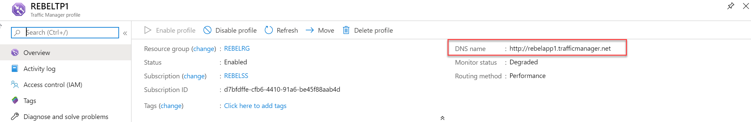The width and height of the screenshot is (751, 122).
Task: Open the REBELRG resource group link
Action: coord(237,49)
